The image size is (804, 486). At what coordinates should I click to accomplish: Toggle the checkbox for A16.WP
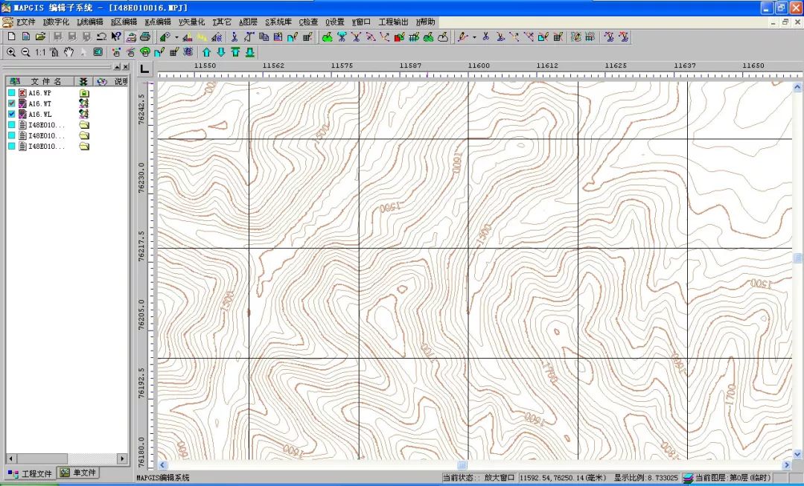pyautogui.click(x=11, y=93)
